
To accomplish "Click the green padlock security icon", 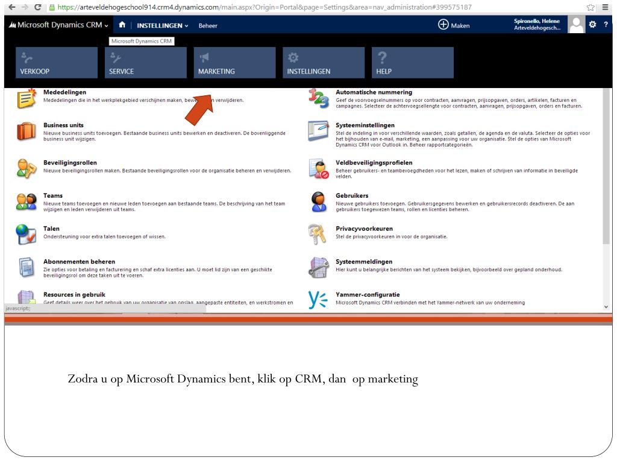I will click(52, 7).
